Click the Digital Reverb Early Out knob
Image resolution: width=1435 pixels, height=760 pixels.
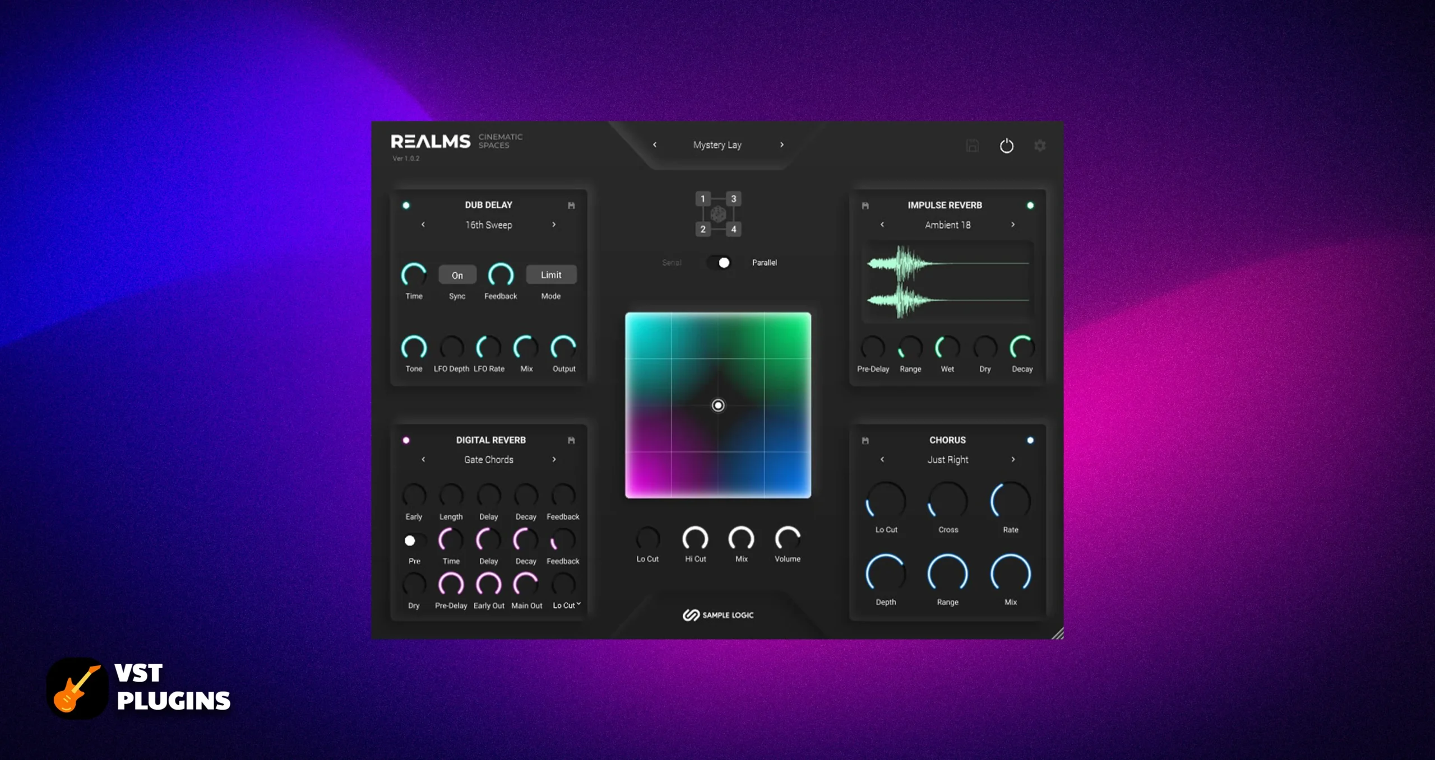(489, 585)
